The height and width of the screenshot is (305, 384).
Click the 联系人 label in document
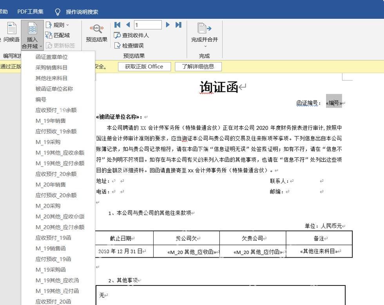(279, 181)
